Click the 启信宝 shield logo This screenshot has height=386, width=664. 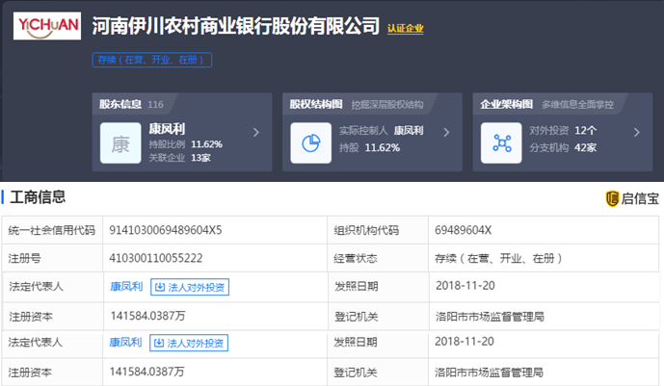(x=611, y=198)
